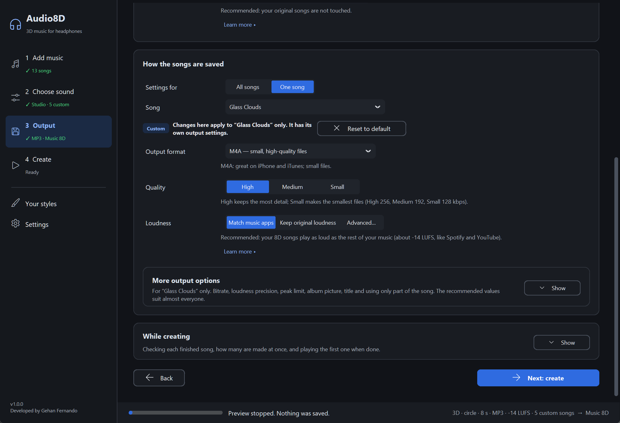The width and height of the screenshot is (620, 423).
Task: Set quality to Medium
Action: coord(292,187)
